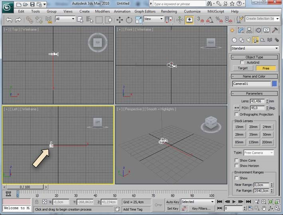This screenshot has height=215, width=283.
Task: Select Shapes category in Create panel
Action: pyautogui.click(x=241, y=40)
